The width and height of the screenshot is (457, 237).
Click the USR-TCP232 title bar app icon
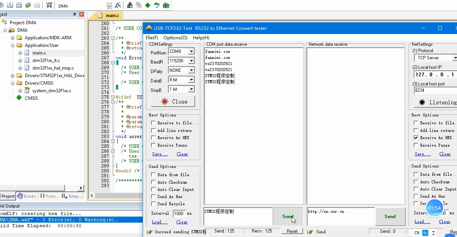[x=149, y=28]
